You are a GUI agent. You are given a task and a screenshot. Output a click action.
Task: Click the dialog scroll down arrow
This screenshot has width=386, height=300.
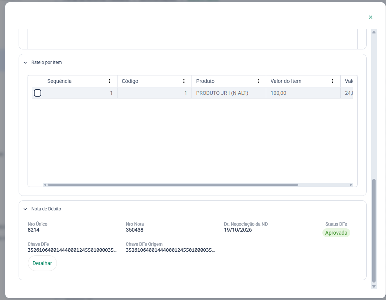pyautogui.click(x=374, y=287)
